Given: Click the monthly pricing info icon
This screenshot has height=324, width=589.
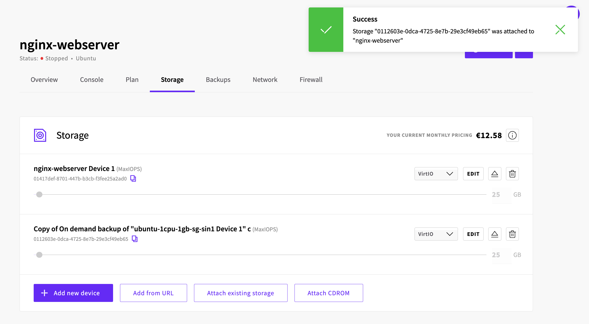Looking at the screenshot, I should [512, 135].
